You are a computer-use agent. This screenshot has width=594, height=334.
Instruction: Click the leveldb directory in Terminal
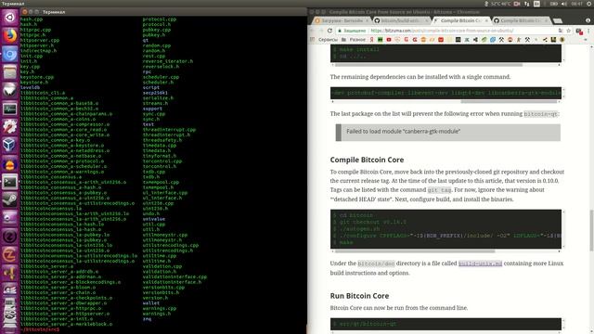click(30, 87)
